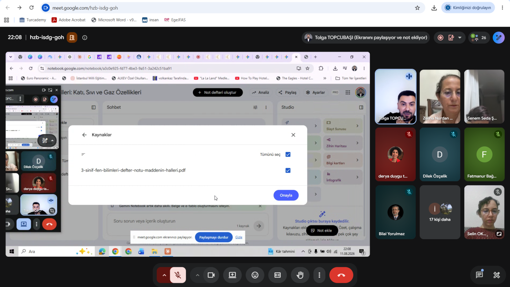Confirm sources with the Onayla button

(286, 195)
